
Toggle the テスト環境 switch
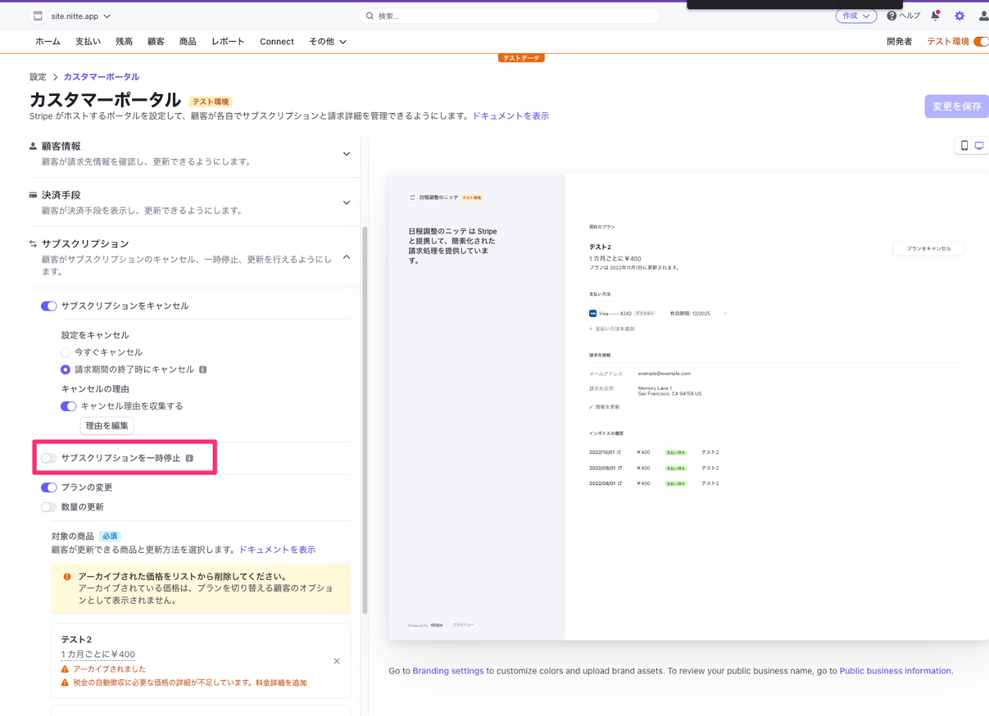(981, 42)
